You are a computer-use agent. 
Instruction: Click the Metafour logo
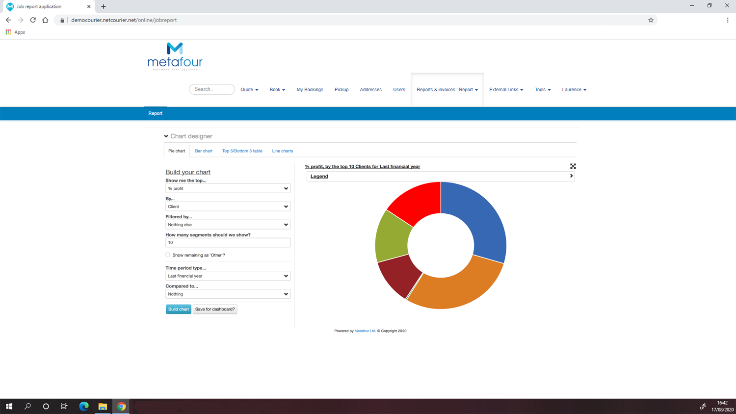pos(175,56)
